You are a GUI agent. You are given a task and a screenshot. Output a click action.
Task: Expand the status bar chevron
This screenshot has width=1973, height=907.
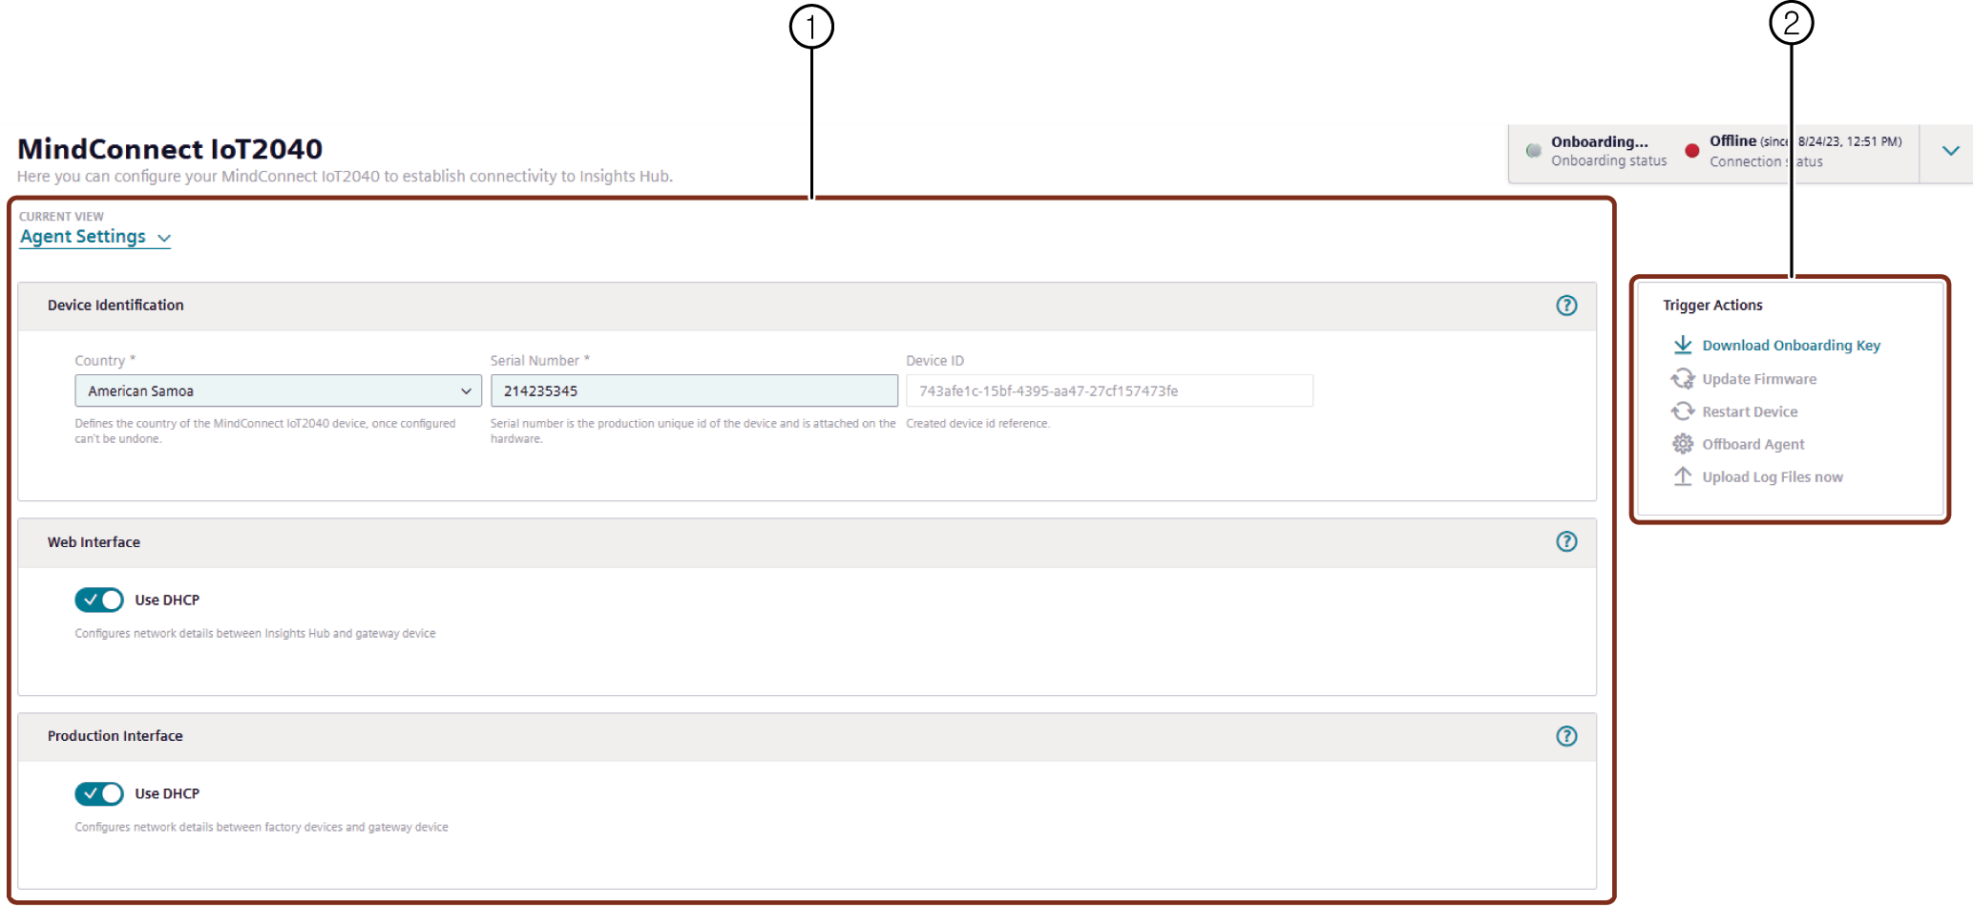(x=1951, y=151)
